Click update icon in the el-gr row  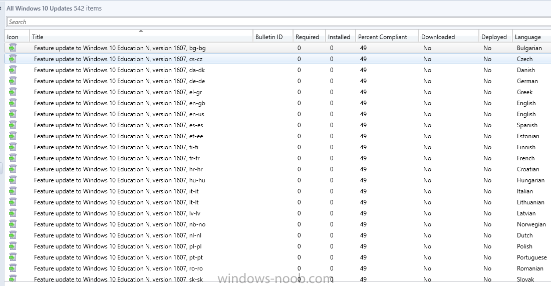13,92
